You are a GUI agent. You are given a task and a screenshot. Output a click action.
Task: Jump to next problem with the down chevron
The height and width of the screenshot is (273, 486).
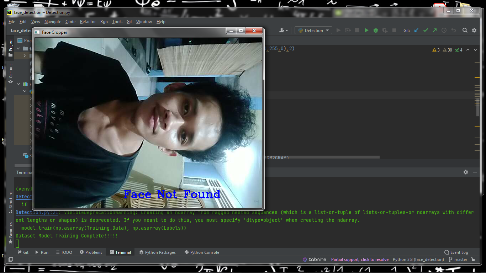pyautogui.click(x=475, y=50)
